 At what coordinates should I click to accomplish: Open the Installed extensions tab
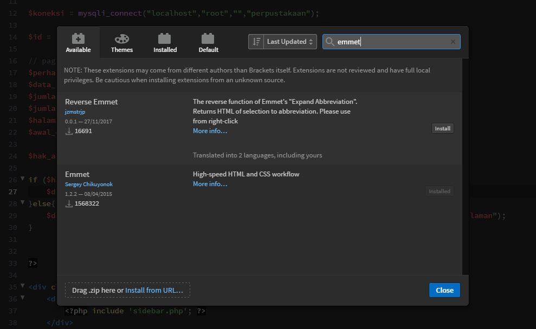coord(165,43)
